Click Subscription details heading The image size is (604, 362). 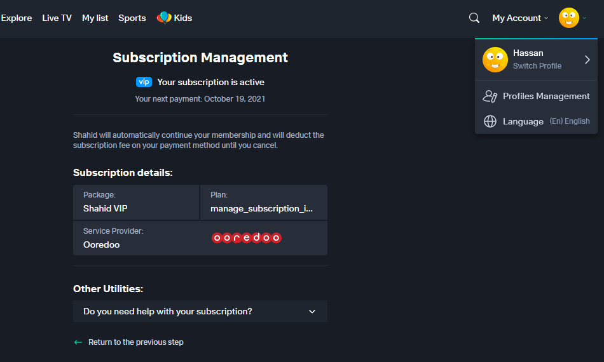coord(123,173)
